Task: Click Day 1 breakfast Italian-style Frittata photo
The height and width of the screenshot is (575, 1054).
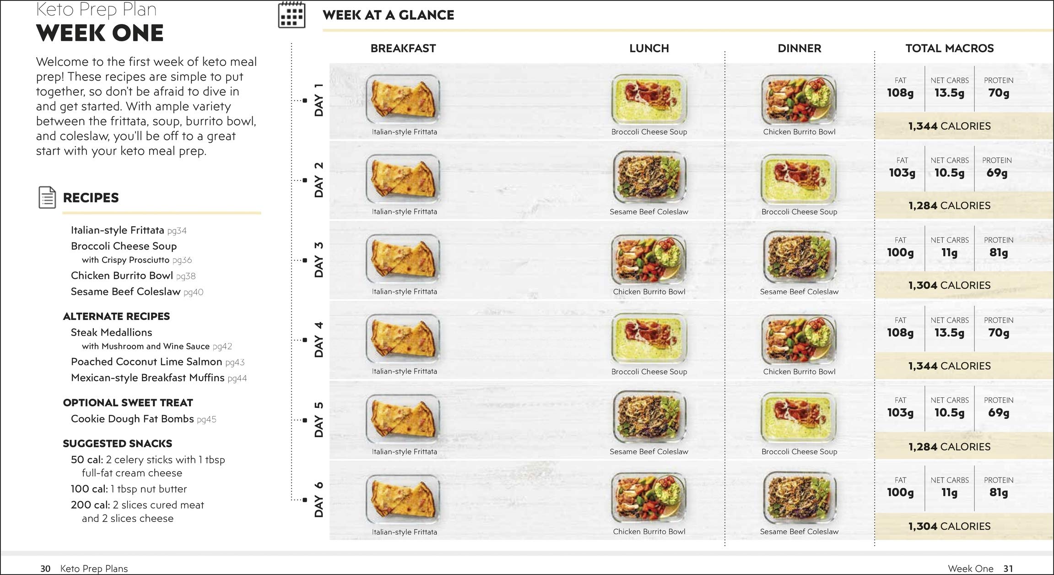Action: pos(403,99)
